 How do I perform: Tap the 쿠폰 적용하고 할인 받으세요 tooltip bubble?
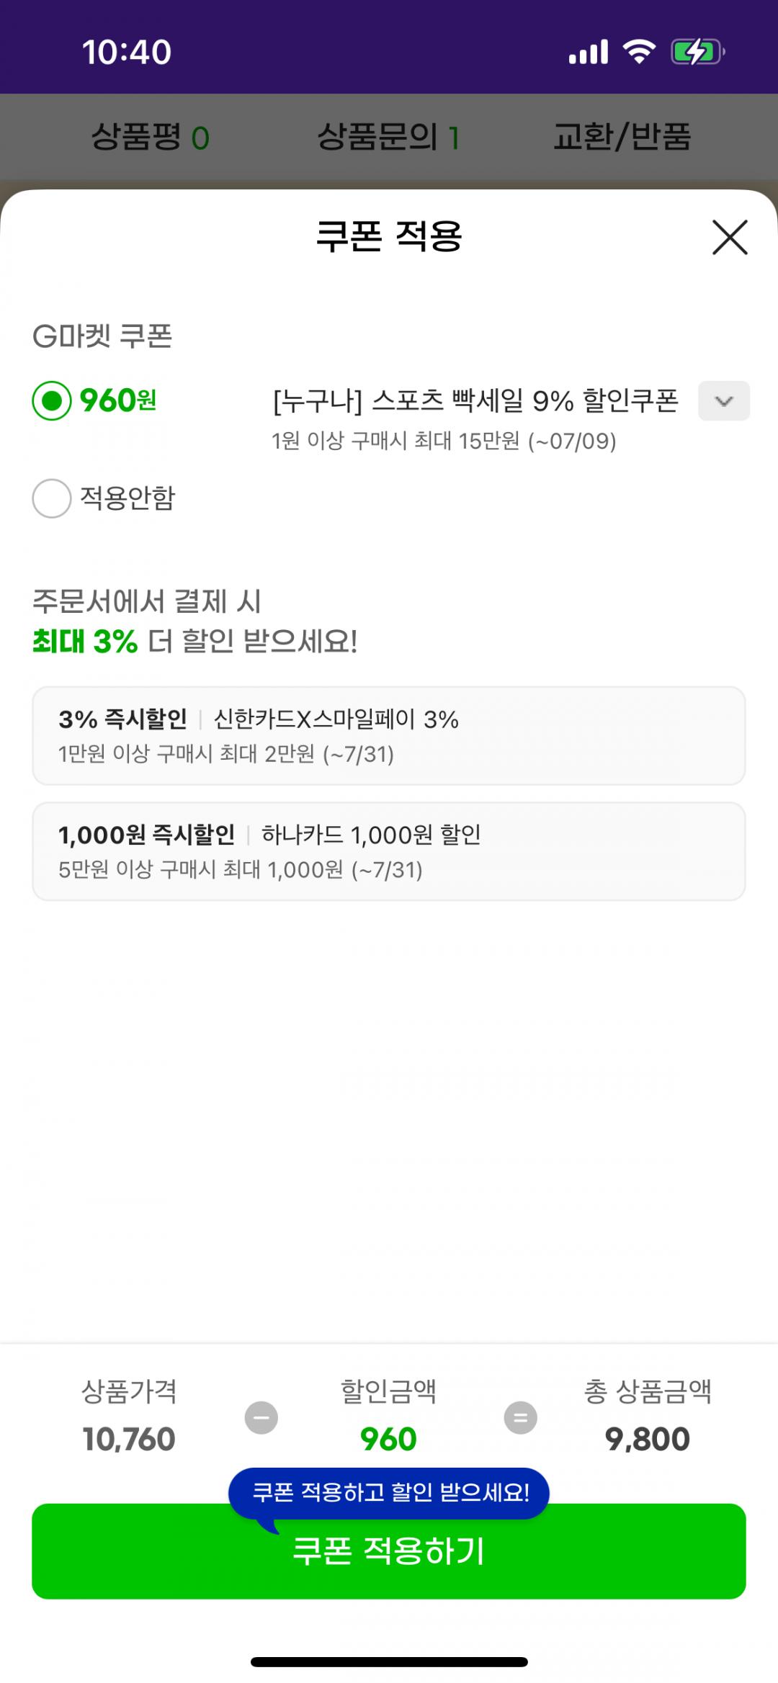pos(389,1492)
